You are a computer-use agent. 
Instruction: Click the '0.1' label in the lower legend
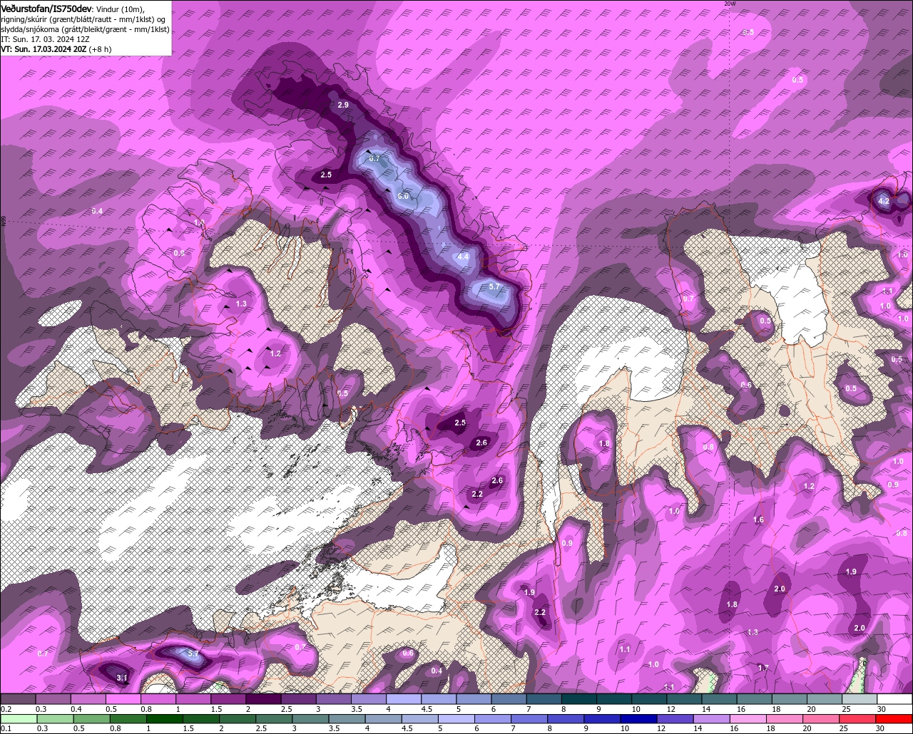point(6,728)
